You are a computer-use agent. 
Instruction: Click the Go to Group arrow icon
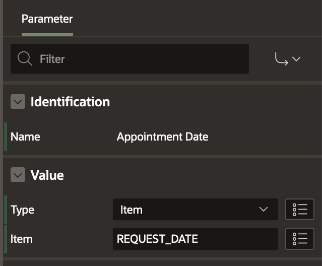coord(281,59)
